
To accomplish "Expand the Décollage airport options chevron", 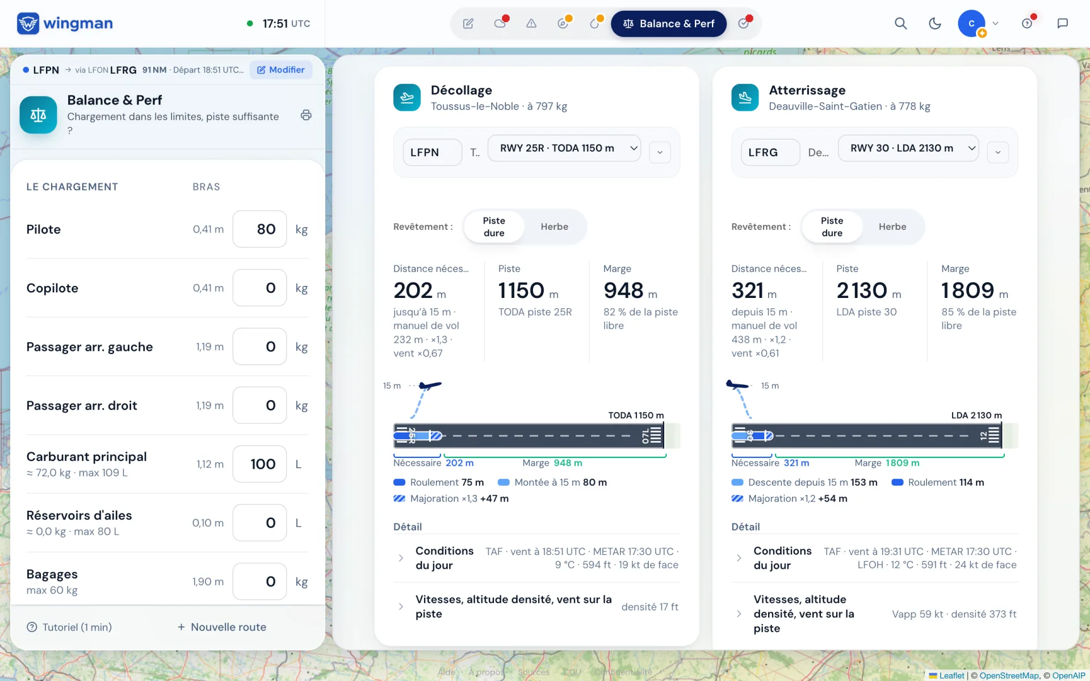I will click(660, 152).
